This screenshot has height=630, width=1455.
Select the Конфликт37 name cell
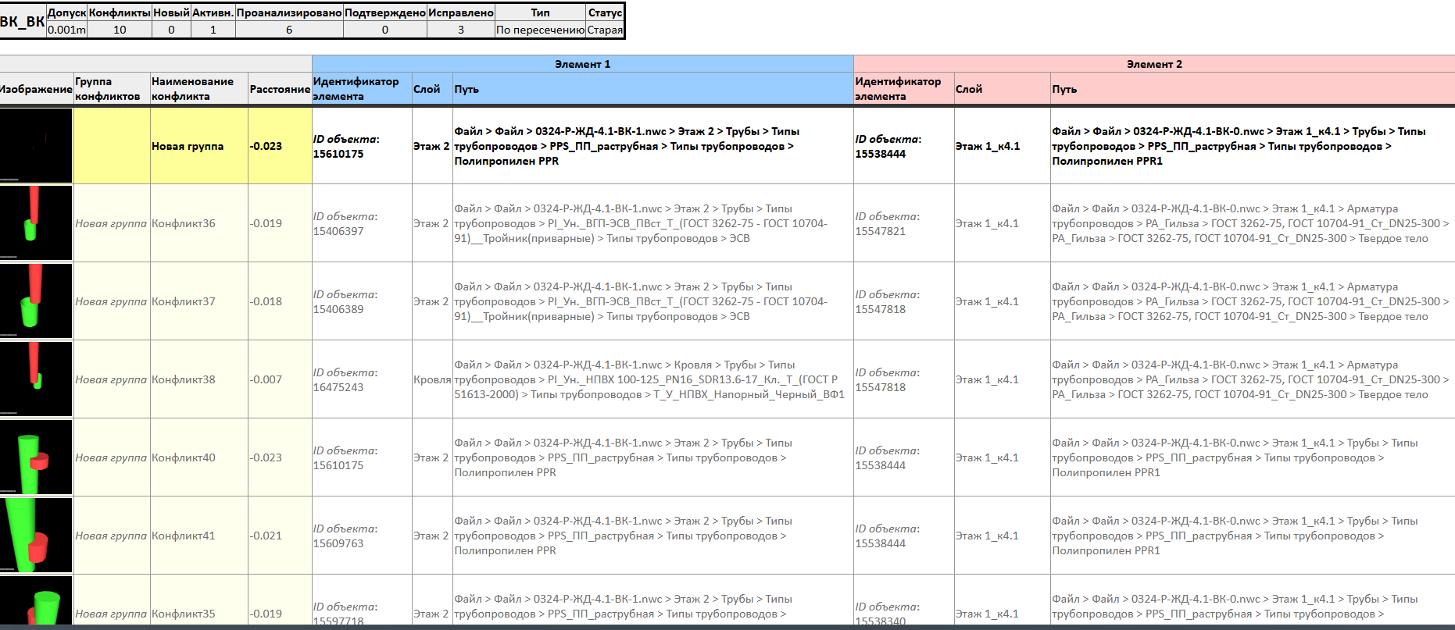(x=199, y=301)
